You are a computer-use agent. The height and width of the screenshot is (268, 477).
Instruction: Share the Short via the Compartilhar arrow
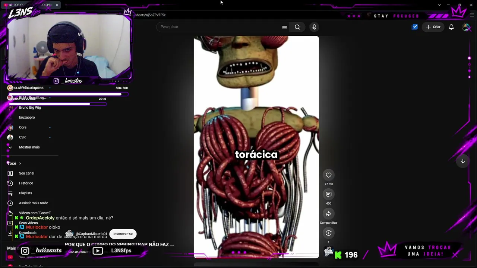tap(329, 214)
